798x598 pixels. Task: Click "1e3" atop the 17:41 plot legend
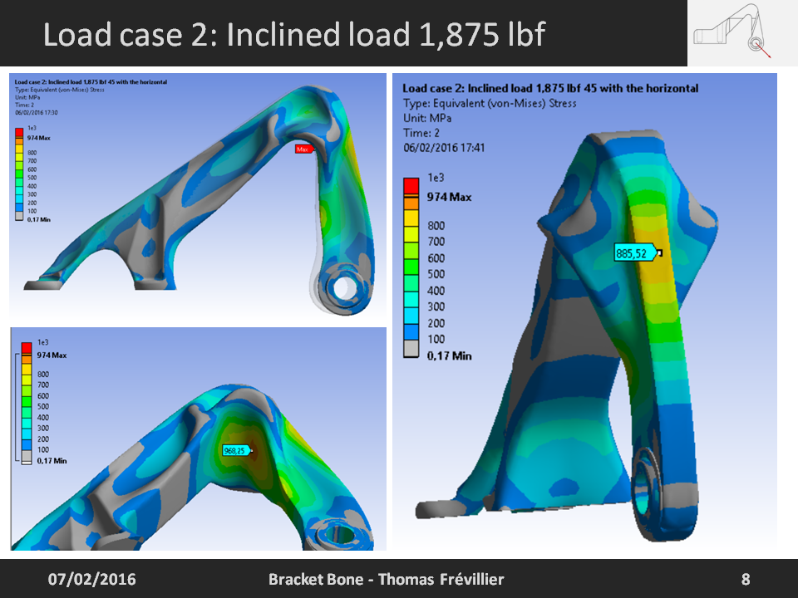[436, 178]
